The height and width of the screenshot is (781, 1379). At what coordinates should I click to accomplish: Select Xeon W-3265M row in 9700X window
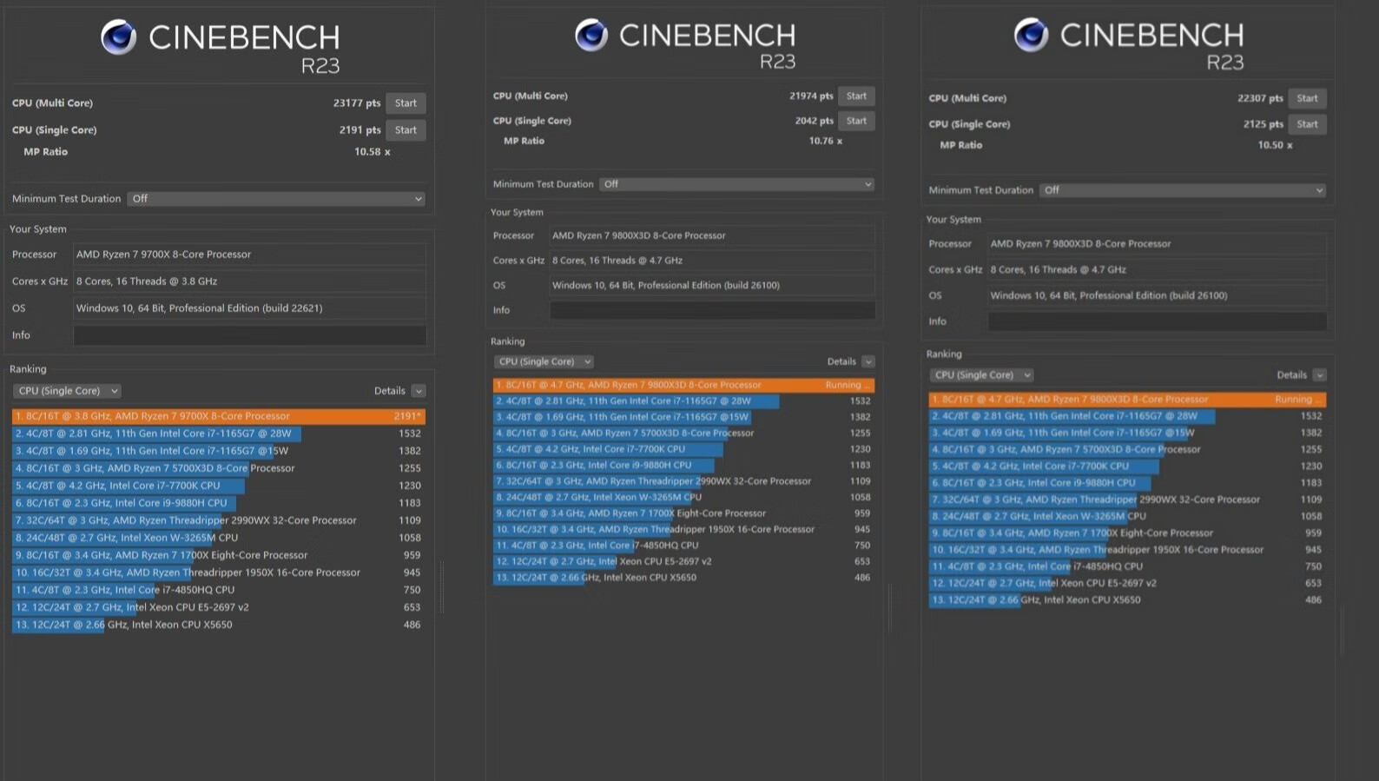219,538
